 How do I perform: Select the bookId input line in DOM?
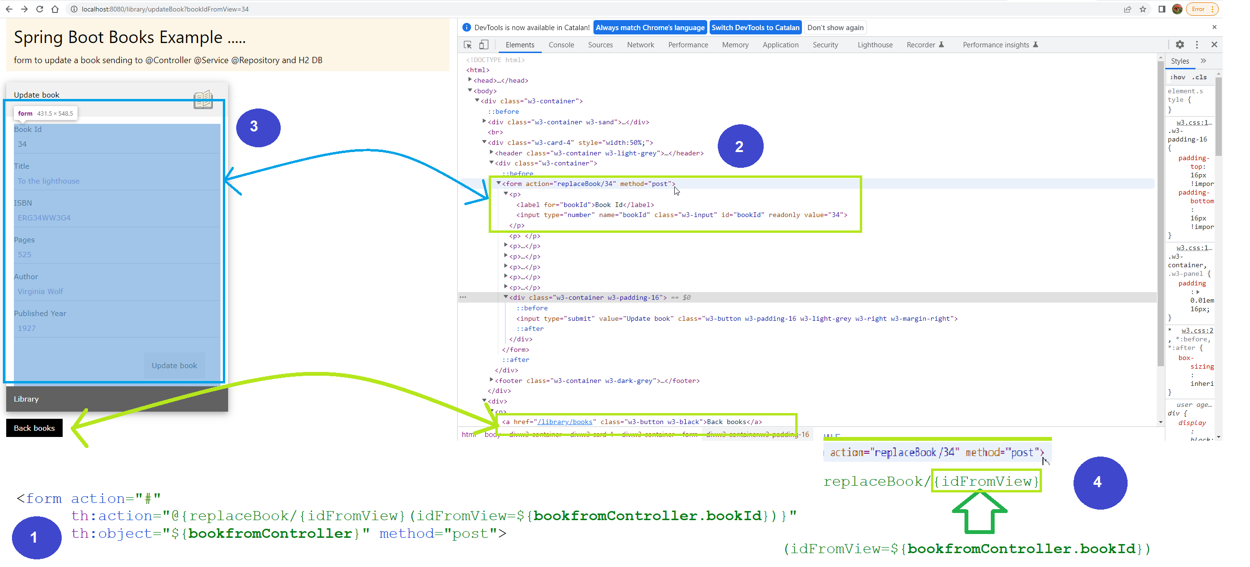coord(682,215)
